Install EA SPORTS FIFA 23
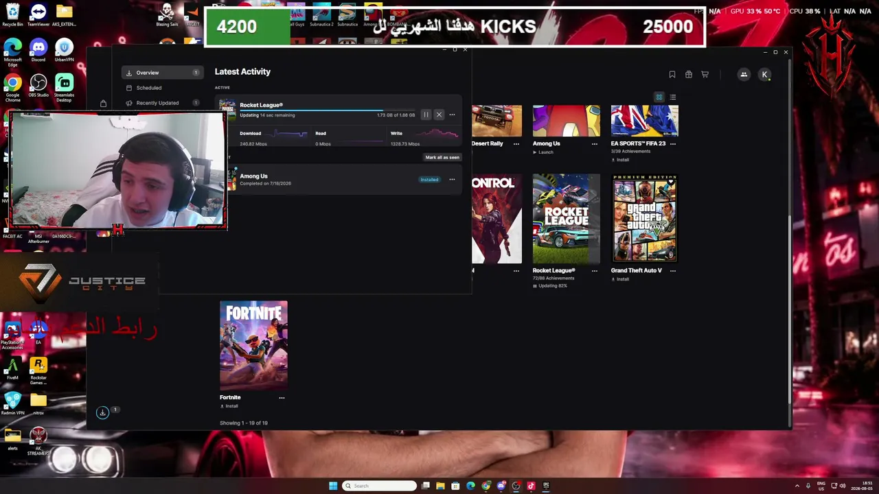This screenshot has width=879, height=494. click(620, 160)
